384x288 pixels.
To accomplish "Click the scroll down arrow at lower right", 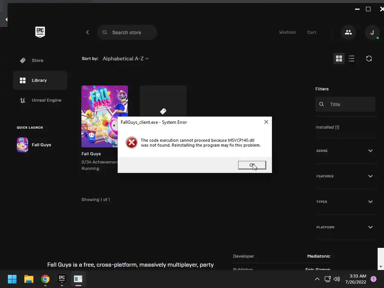I will [x=381, y=267].
